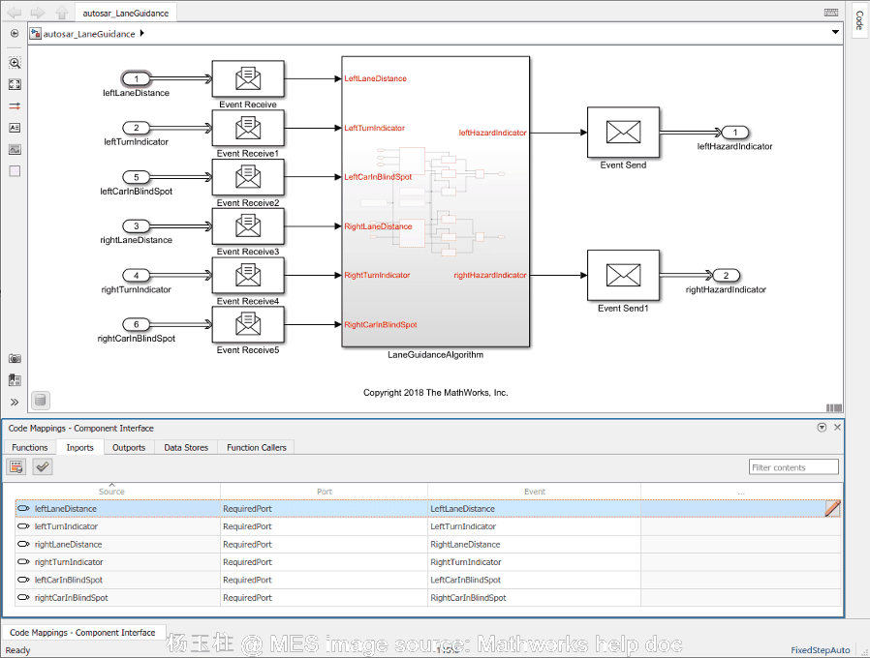Click the validate mappings checkmark in Code Mappings
870x658 pixels.
pos(42,466)
